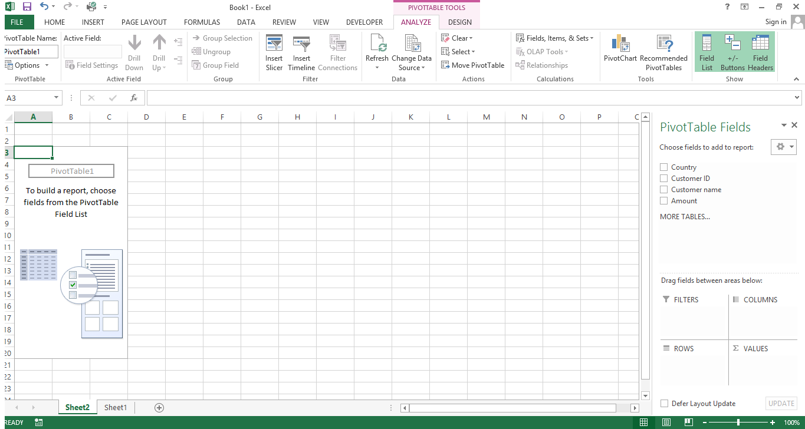Screen dimensions: 805x429
Task: Click Move PivotTable button
Action: click(473, 65)
